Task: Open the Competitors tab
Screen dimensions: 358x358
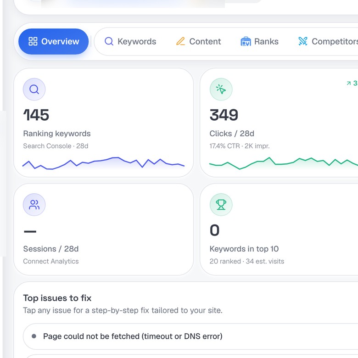Action: (x=328, y=41)
